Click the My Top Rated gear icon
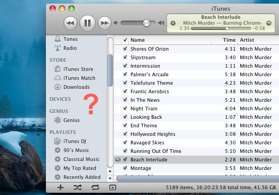Image resolution: width=279 pixels, height=195 pixels. [58, 168]
